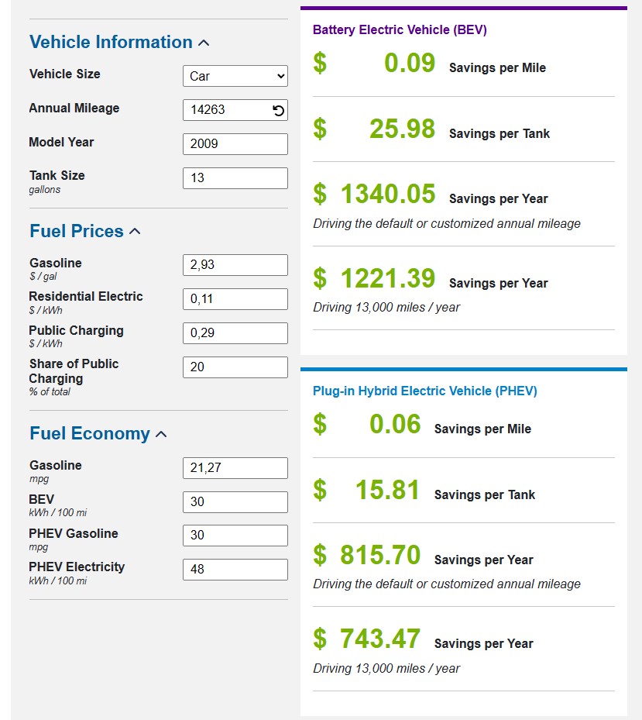
Task: Open the Vehicle Size dropdown
Action: (x=235, y=76)
